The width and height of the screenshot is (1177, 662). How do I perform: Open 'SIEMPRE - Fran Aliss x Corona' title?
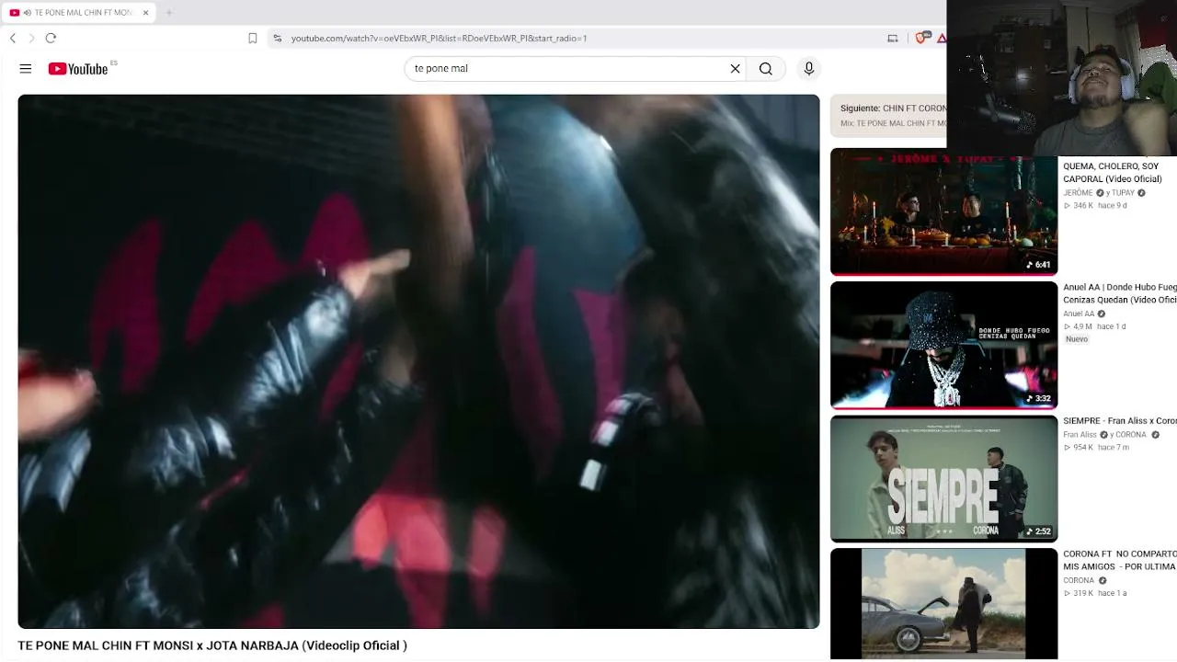(1120, 421)
